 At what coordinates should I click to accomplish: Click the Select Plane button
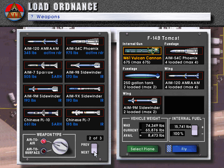point(142,149)
